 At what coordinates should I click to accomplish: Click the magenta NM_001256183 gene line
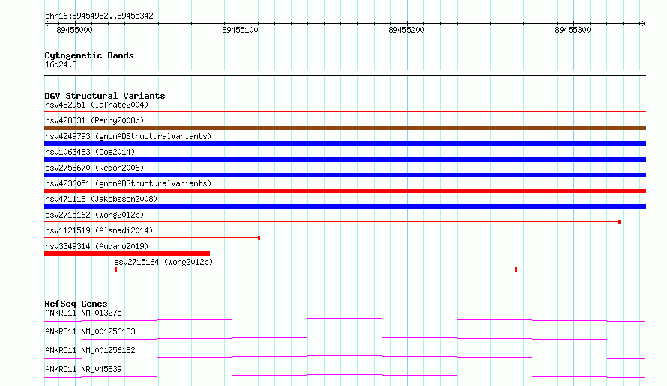tap(345, 338)
